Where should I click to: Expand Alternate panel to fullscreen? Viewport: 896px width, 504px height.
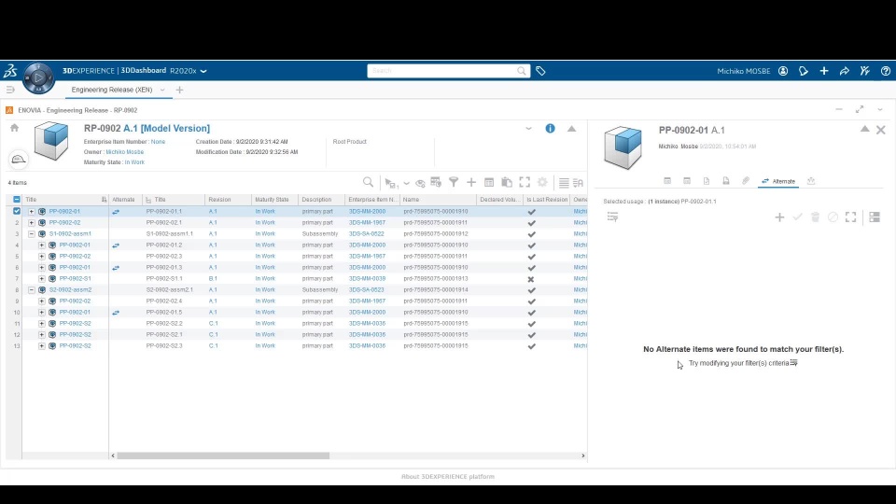coord(851,217)
